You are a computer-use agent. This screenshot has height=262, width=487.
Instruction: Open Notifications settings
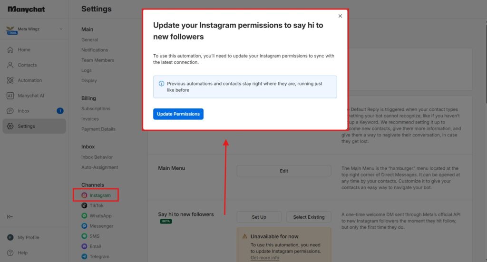point(95,50)
